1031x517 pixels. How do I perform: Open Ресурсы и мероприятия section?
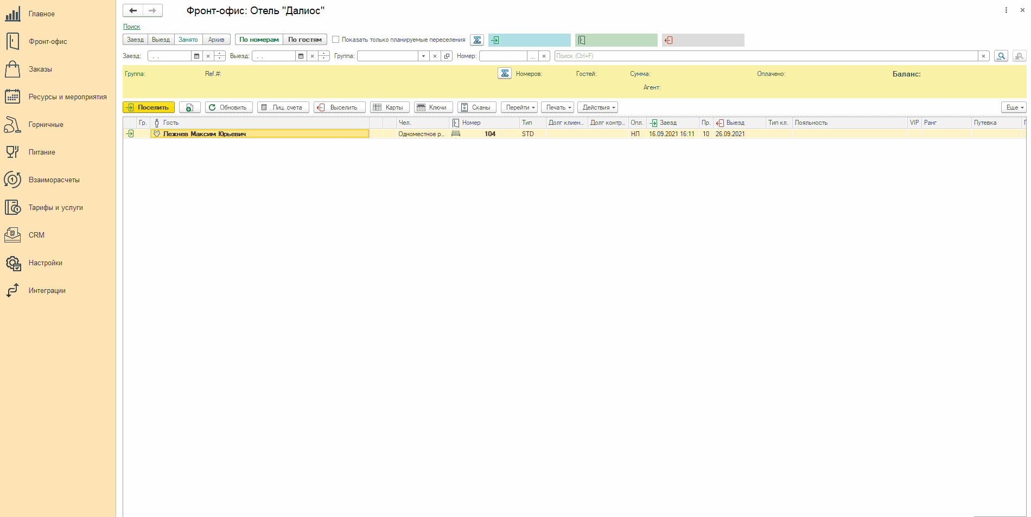click(67, 97)
